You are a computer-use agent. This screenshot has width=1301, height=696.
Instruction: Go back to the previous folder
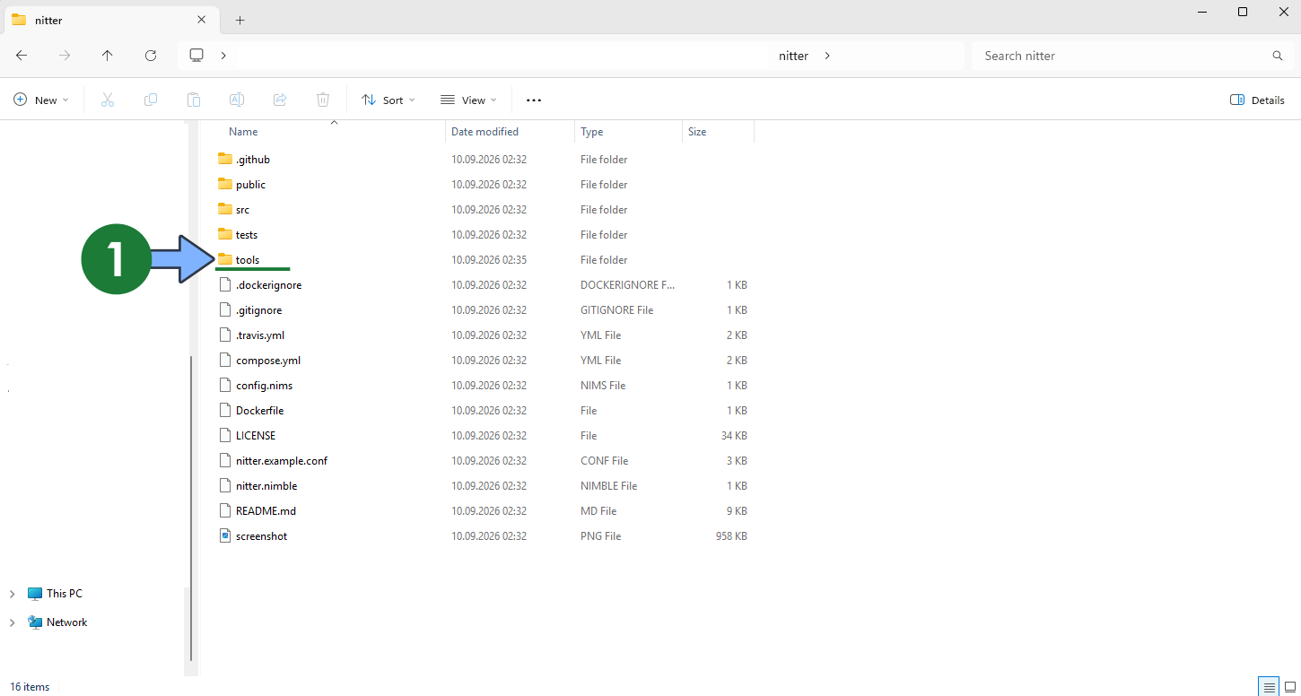[x=22, y=56]
